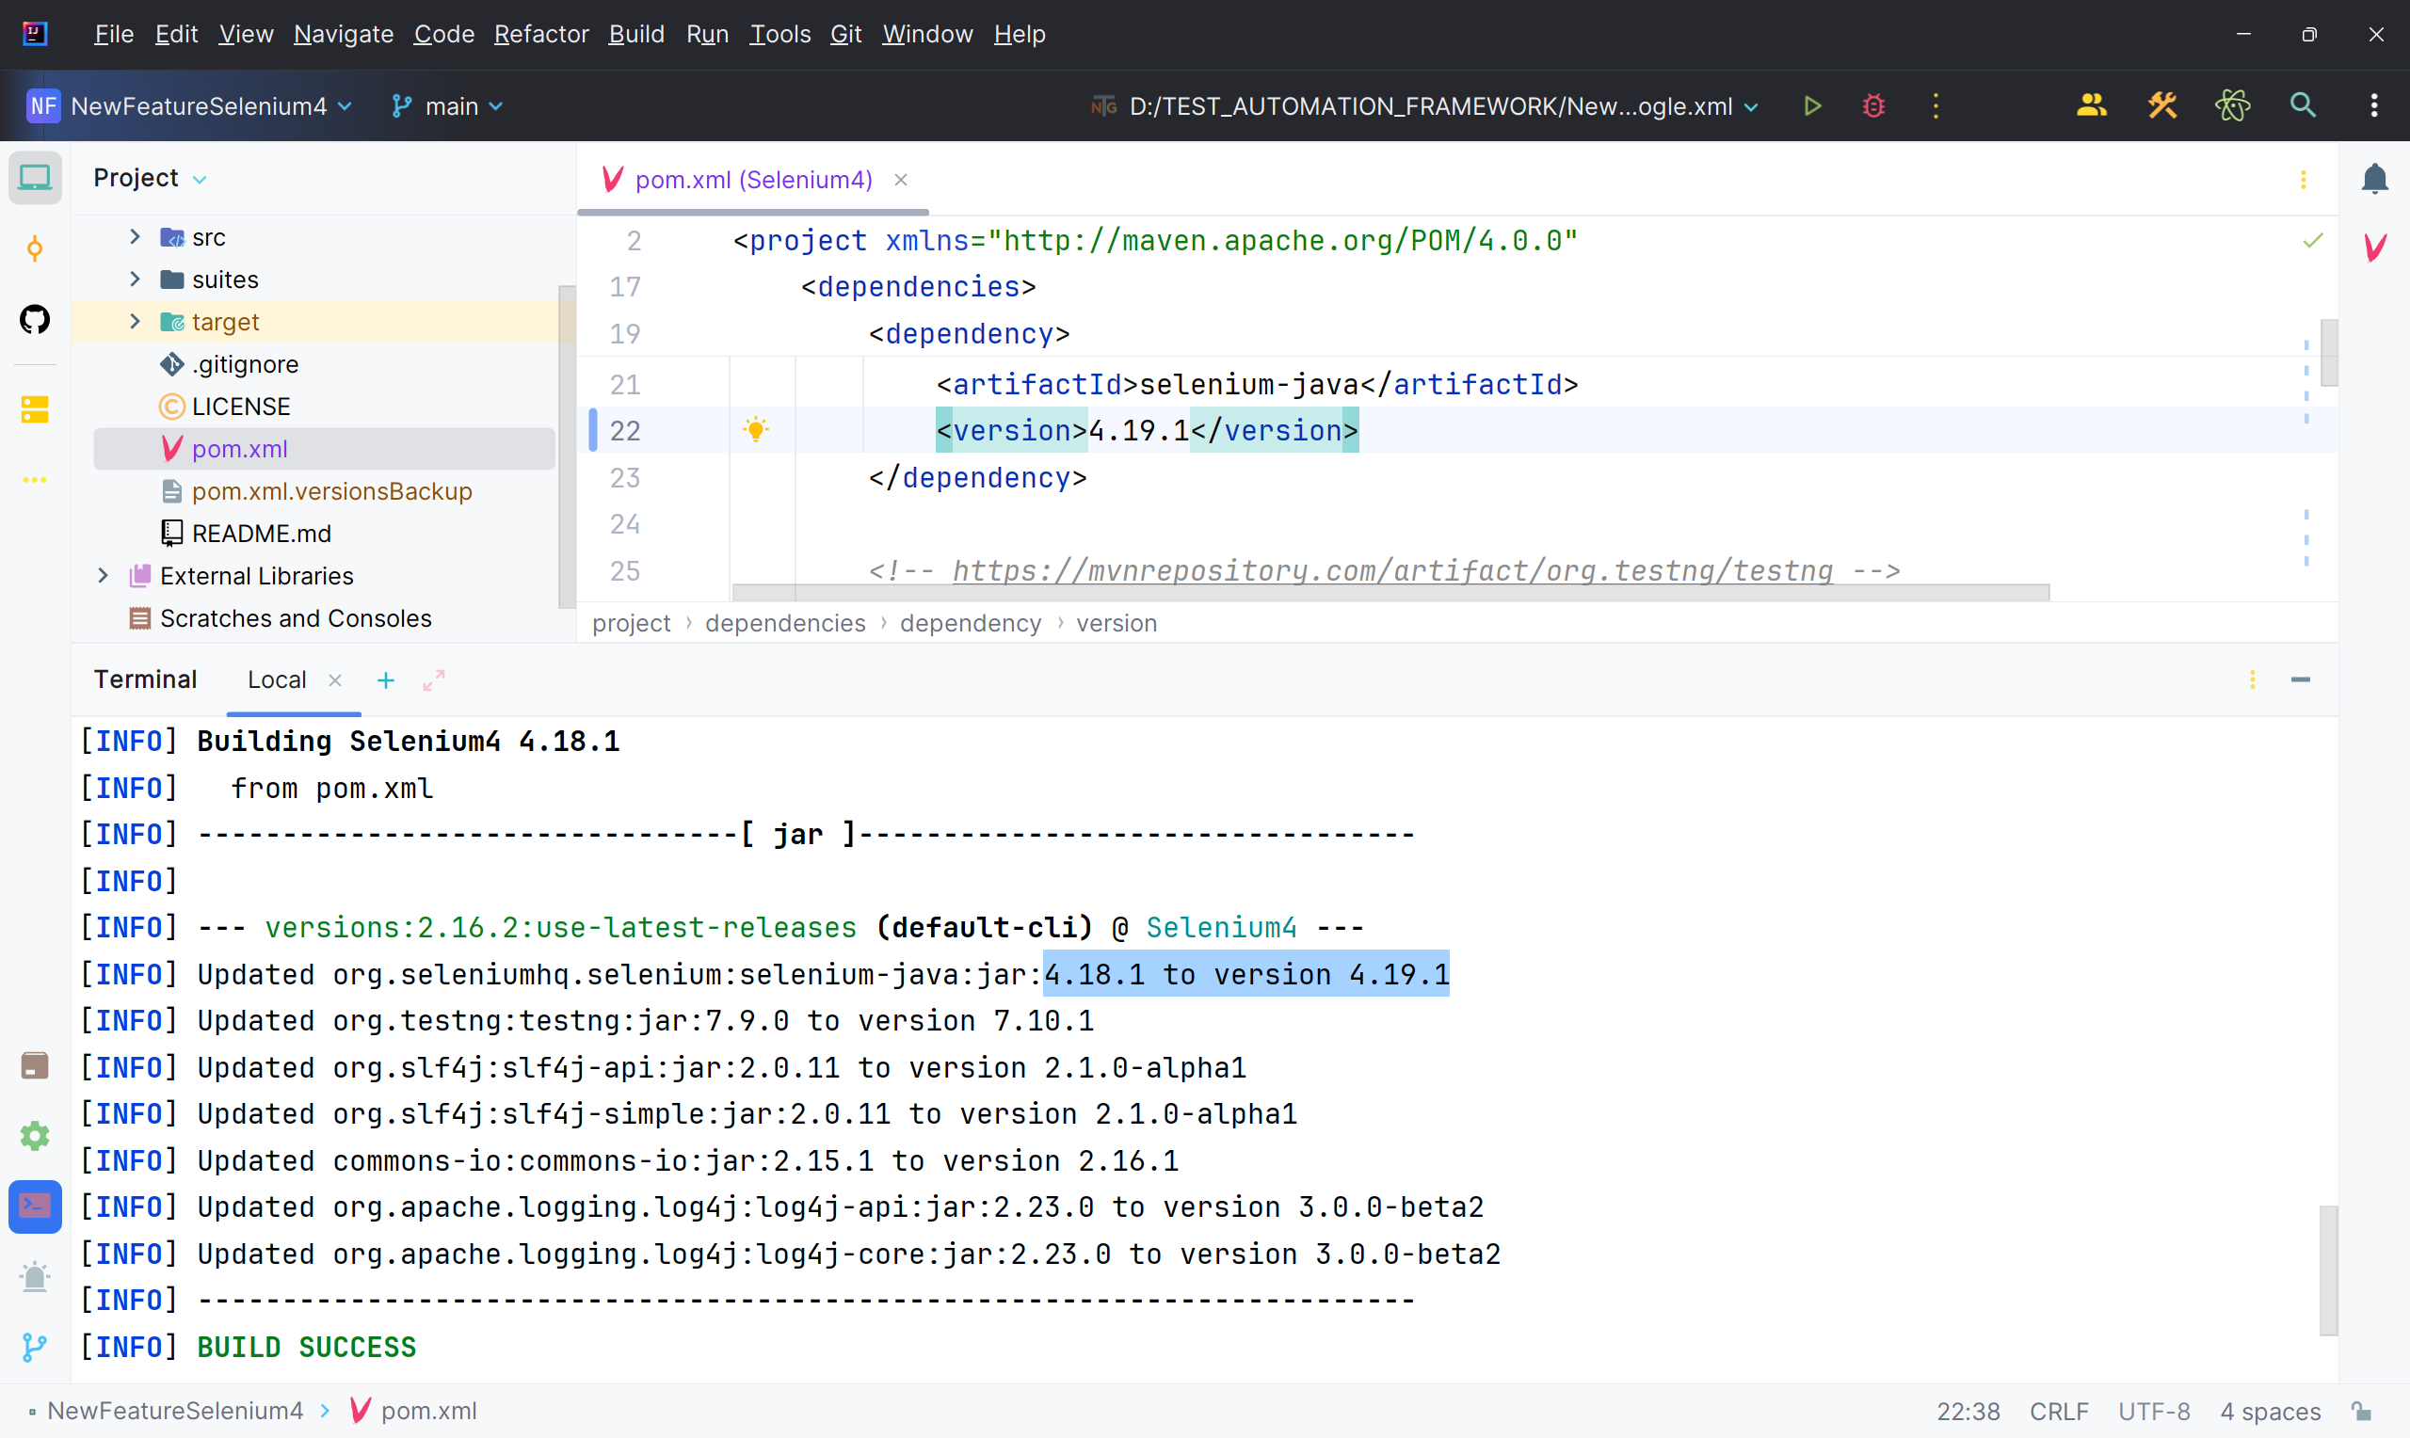Image resolution: width=2410 pixels, height=1438 pixels.
Task: Open the GitHub tool window
Action: [35, 320]
